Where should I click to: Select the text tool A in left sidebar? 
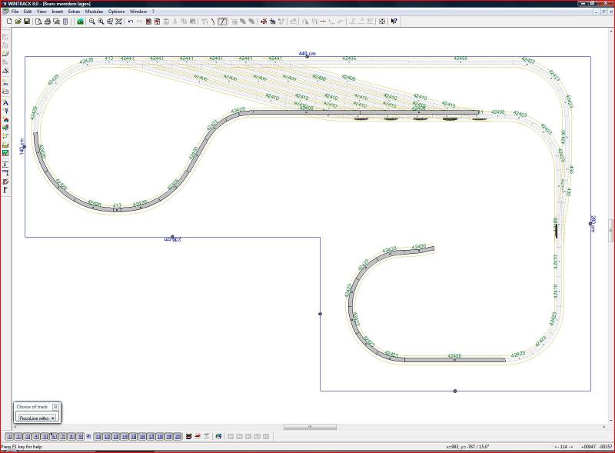pos(5,103)
